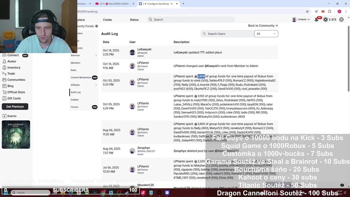Open the Chrome profile avatar
The height and width of the screenshot is (197, 350).
339,11
